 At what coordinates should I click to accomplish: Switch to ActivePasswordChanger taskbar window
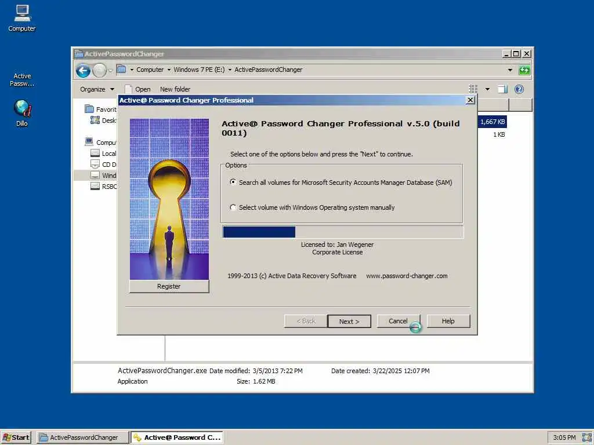83,437
